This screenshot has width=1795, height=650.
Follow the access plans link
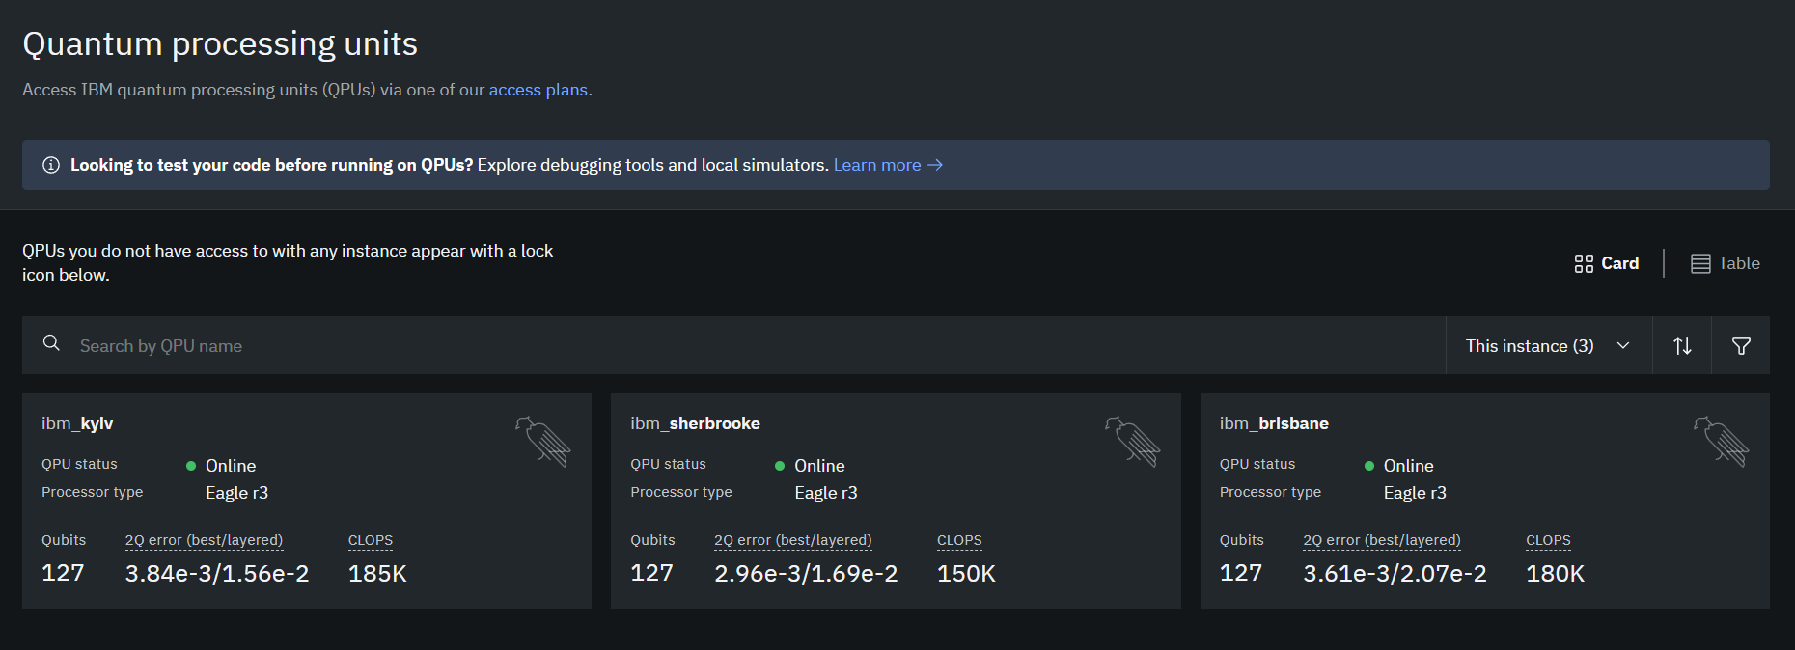coord(538,90)
